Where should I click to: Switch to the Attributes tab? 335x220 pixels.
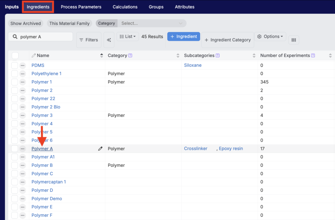click(x=185, y=7)
